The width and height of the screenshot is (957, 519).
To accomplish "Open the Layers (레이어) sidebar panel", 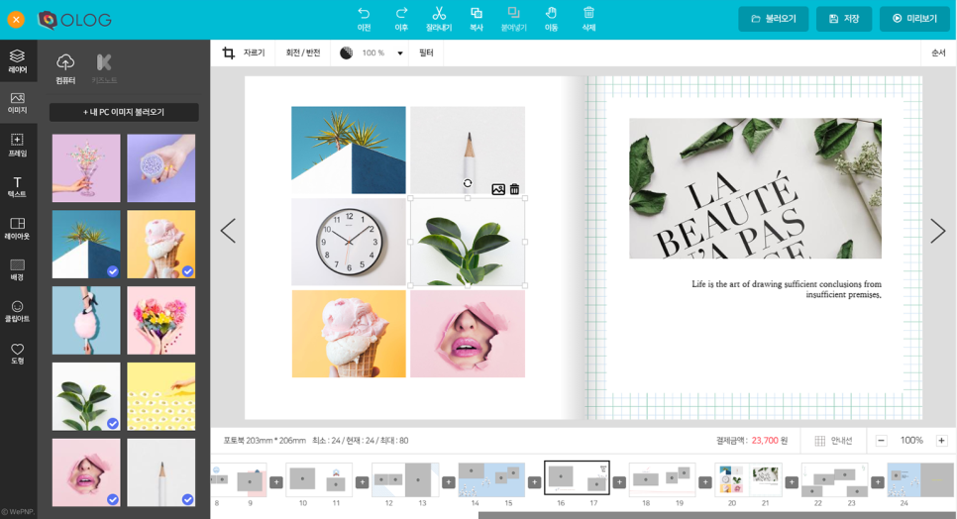I will 18,61.
